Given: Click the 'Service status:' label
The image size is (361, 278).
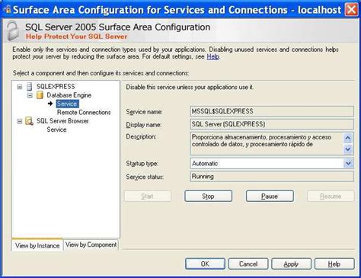Looking at the screenshot, I should (145, 177).
